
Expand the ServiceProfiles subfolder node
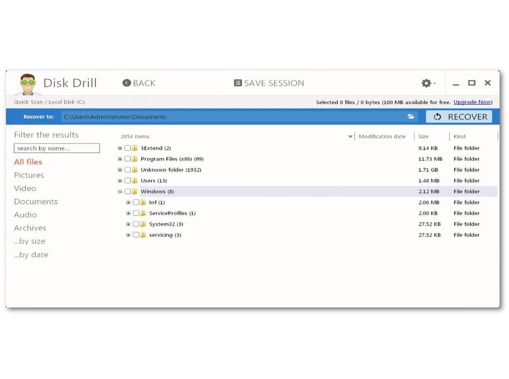point(128,213)
